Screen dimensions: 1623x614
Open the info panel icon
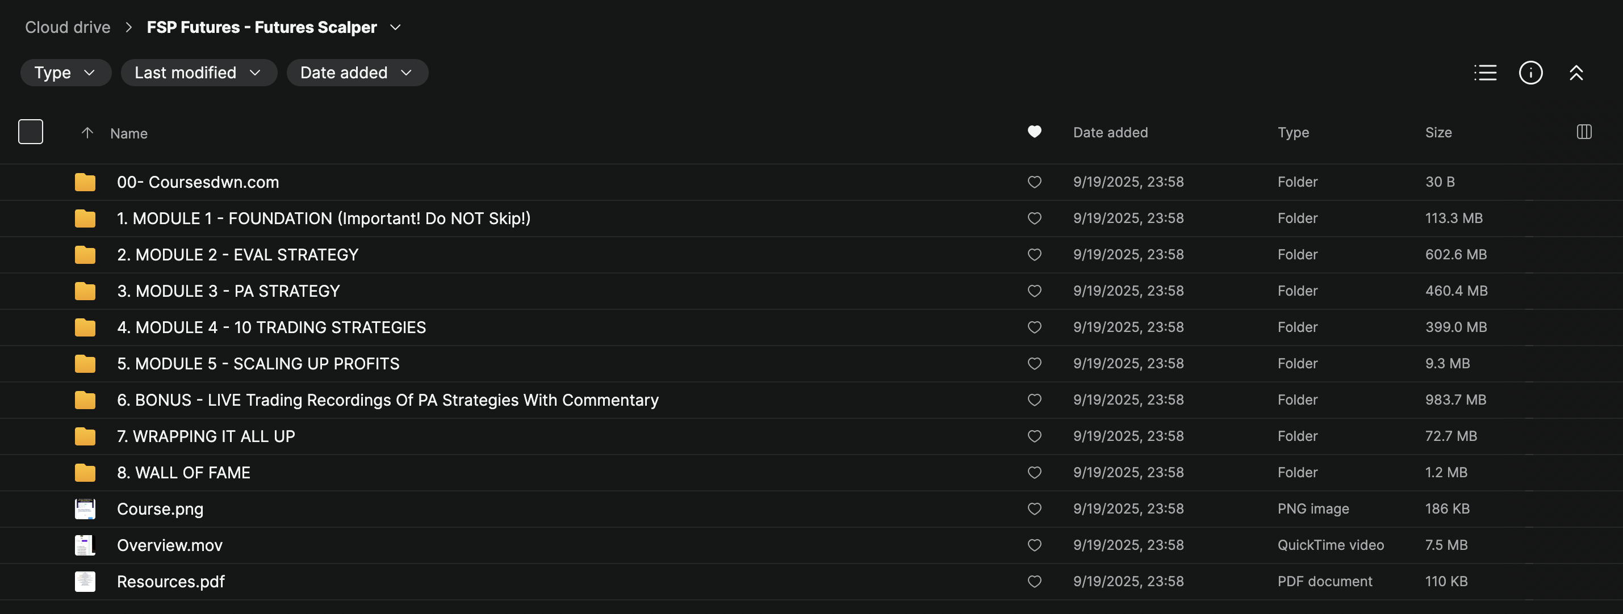[1530, 73]
